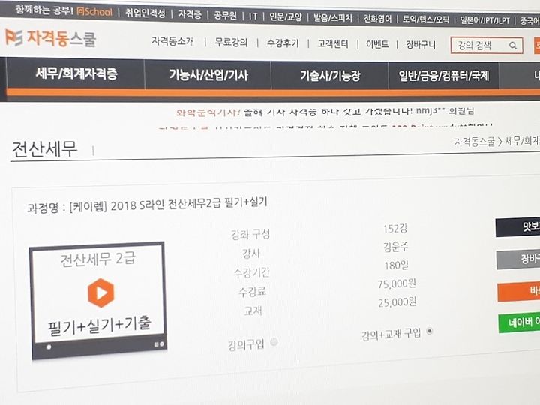
Task: Click the dark 맛보기 preview button
Action: [x=517, y=227]
